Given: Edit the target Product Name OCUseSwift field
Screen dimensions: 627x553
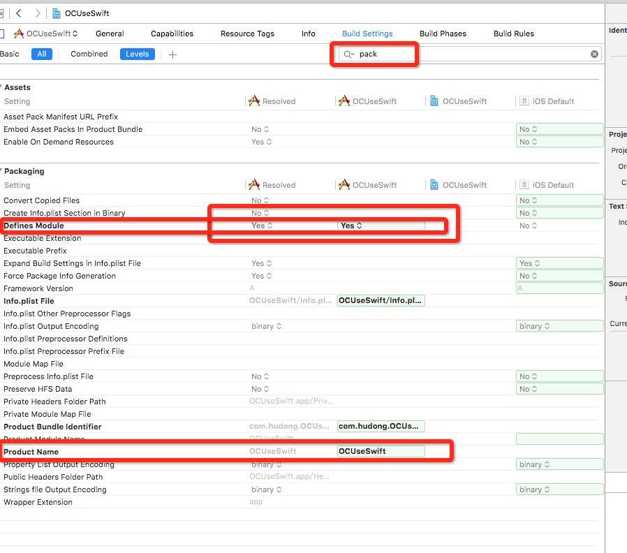Looking at the screenshot, I should tap(381, 452).
